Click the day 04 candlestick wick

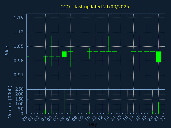[x=52, y=51]
